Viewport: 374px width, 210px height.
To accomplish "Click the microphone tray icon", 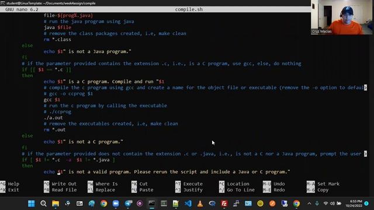I will 317,204.
